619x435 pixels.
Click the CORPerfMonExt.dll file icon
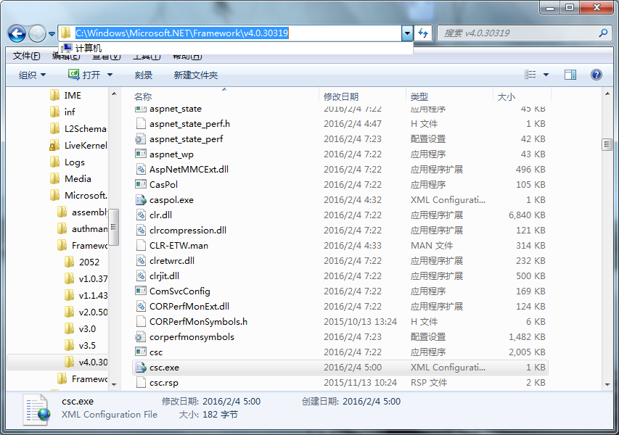(141, 307)
